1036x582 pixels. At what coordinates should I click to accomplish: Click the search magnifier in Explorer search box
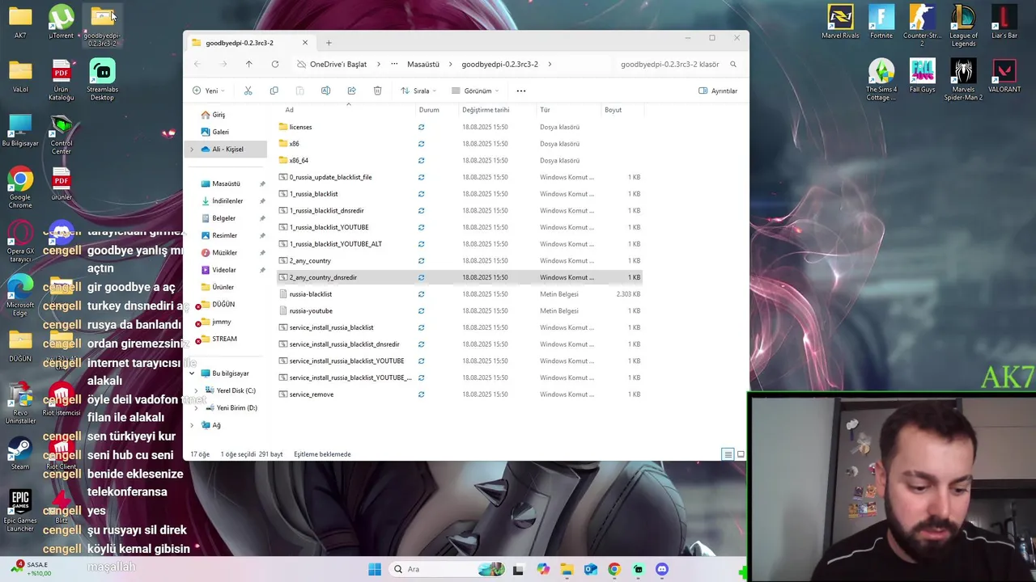[x=733, y=64]
